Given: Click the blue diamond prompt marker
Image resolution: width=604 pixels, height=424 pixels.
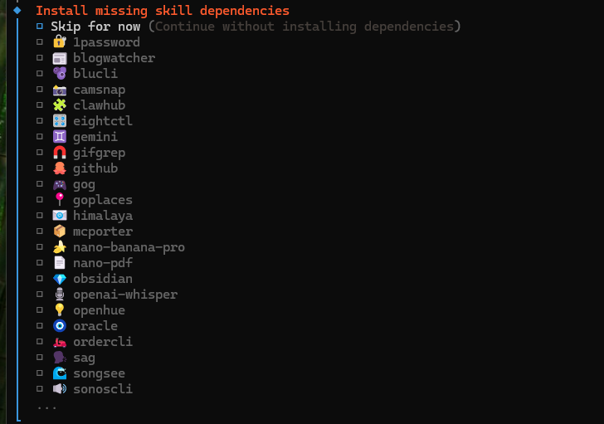Looking at the screenshot, I should tap(17, 11).
